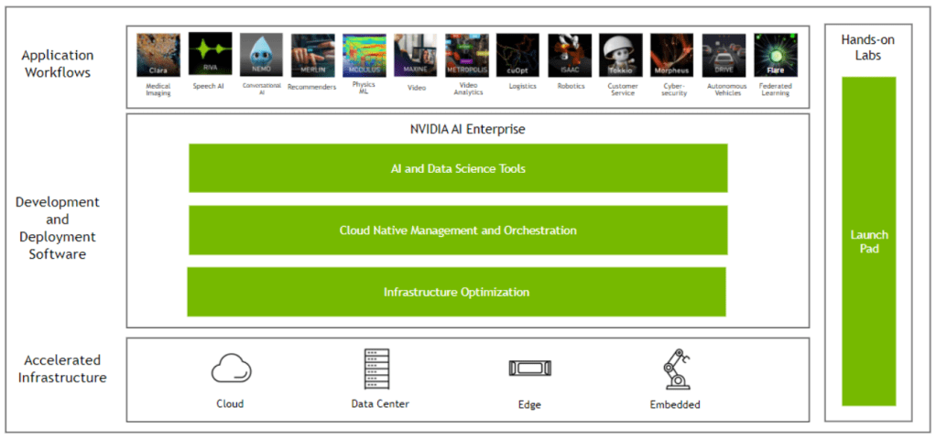This screenshot has height=439, width=936.
Task: Click the Tokkio Customer Service tile
Action: click(x=621, y=55)
